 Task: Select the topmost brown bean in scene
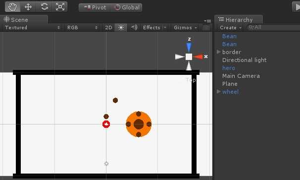(x=115, y=100)
